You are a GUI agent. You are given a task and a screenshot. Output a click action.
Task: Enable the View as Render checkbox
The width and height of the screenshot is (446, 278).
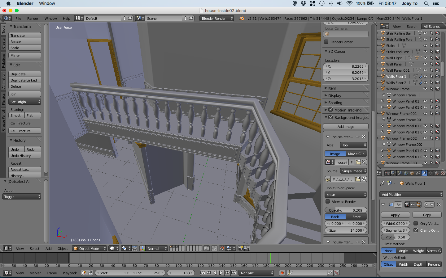(328, 201)
